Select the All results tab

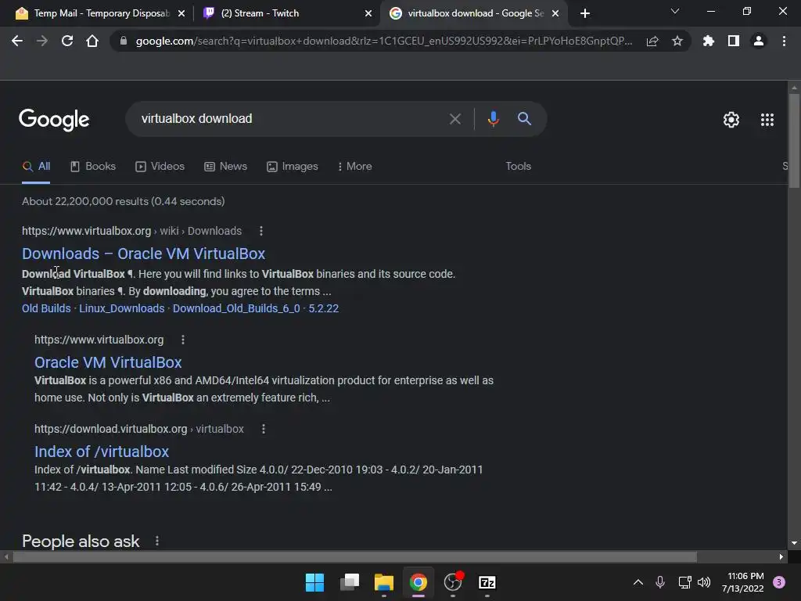[36, 166]
